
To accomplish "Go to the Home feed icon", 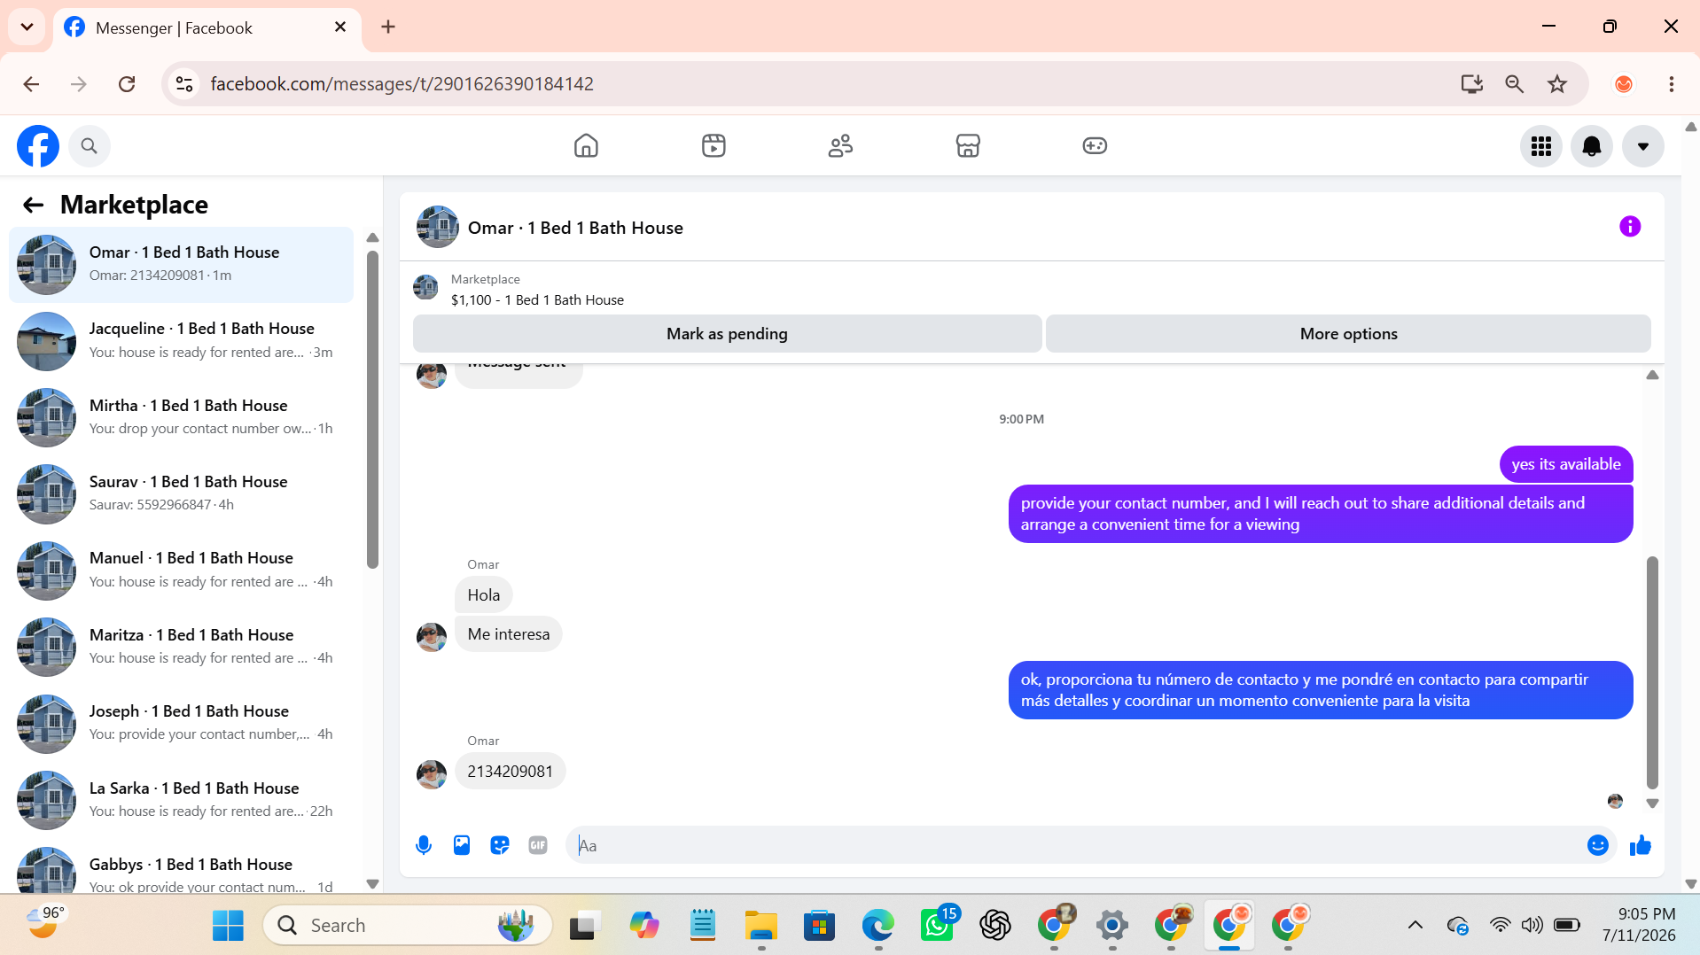I will [586, 145].
